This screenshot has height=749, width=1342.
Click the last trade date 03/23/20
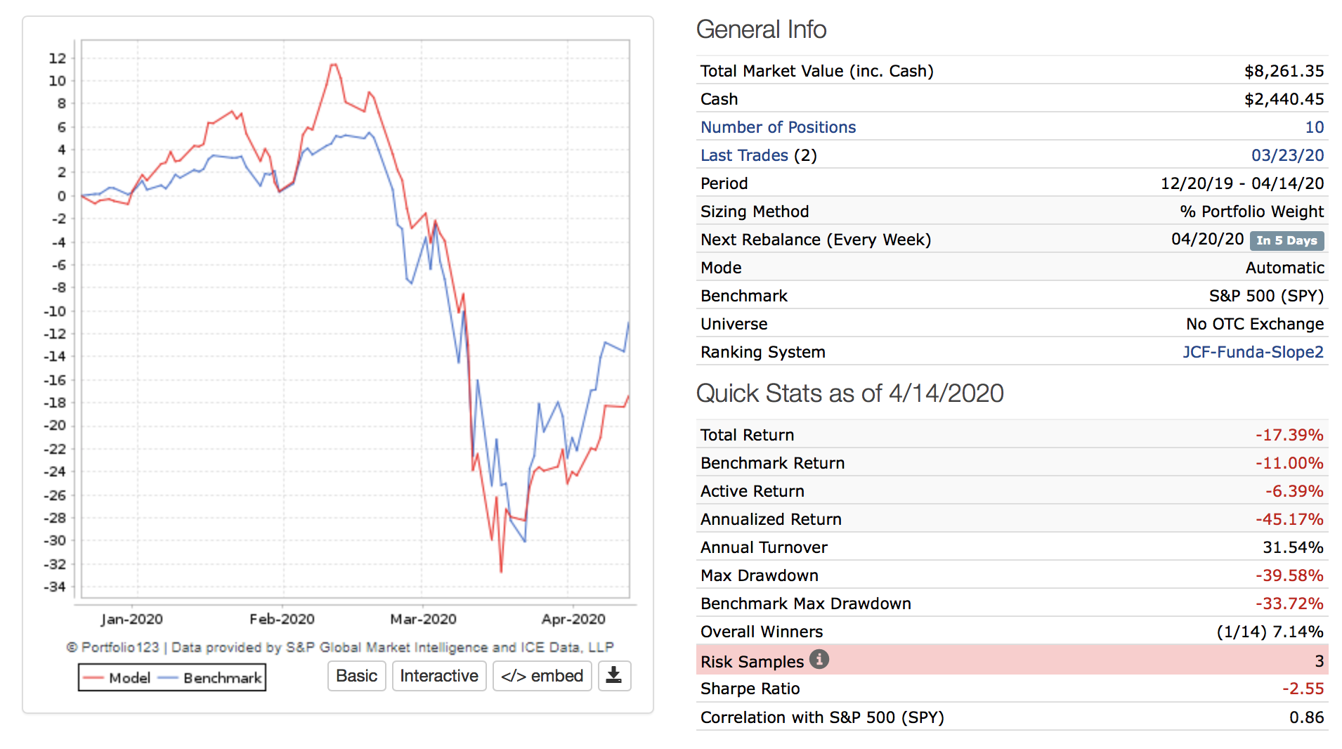pyautogui.click(x=1287, y=155)
